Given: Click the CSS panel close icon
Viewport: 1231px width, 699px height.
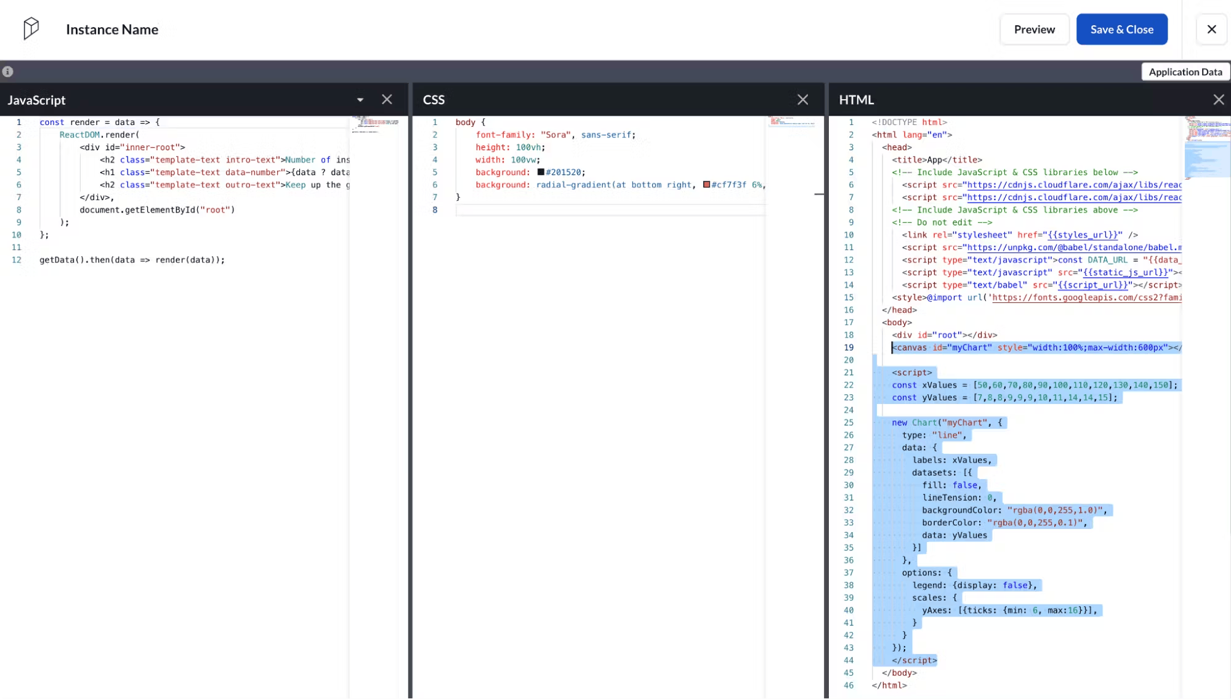Looking at the screenshot, I should tap(802, 99).
